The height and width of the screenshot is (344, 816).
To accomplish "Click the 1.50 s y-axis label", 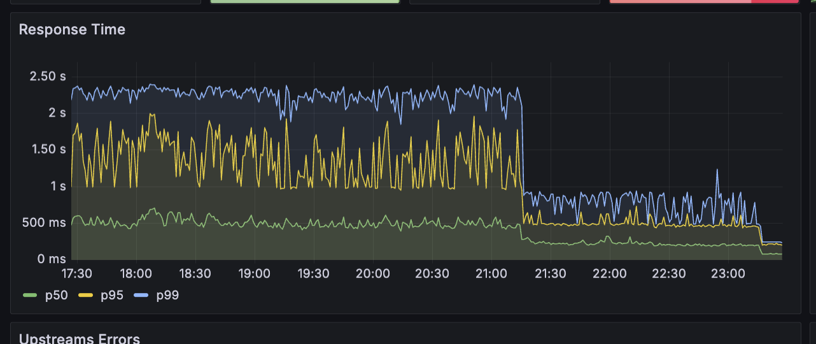I will pyautogui.click(x=48, y=149).
